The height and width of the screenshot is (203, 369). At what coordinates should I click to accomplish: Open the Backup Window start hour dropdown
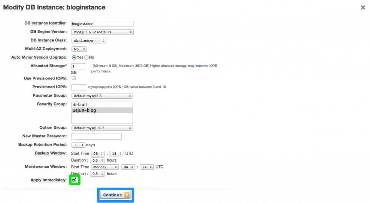98,153
